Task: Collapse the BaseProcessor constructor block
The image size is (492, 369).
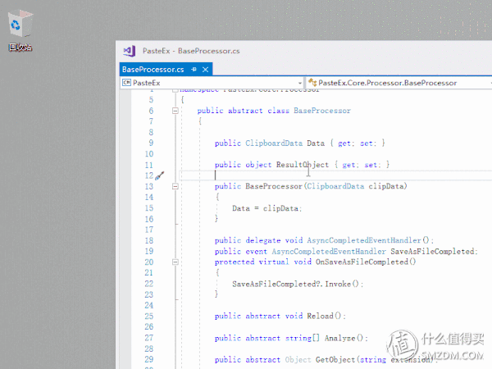Action: pyautogui.click(x=175, y=187)
